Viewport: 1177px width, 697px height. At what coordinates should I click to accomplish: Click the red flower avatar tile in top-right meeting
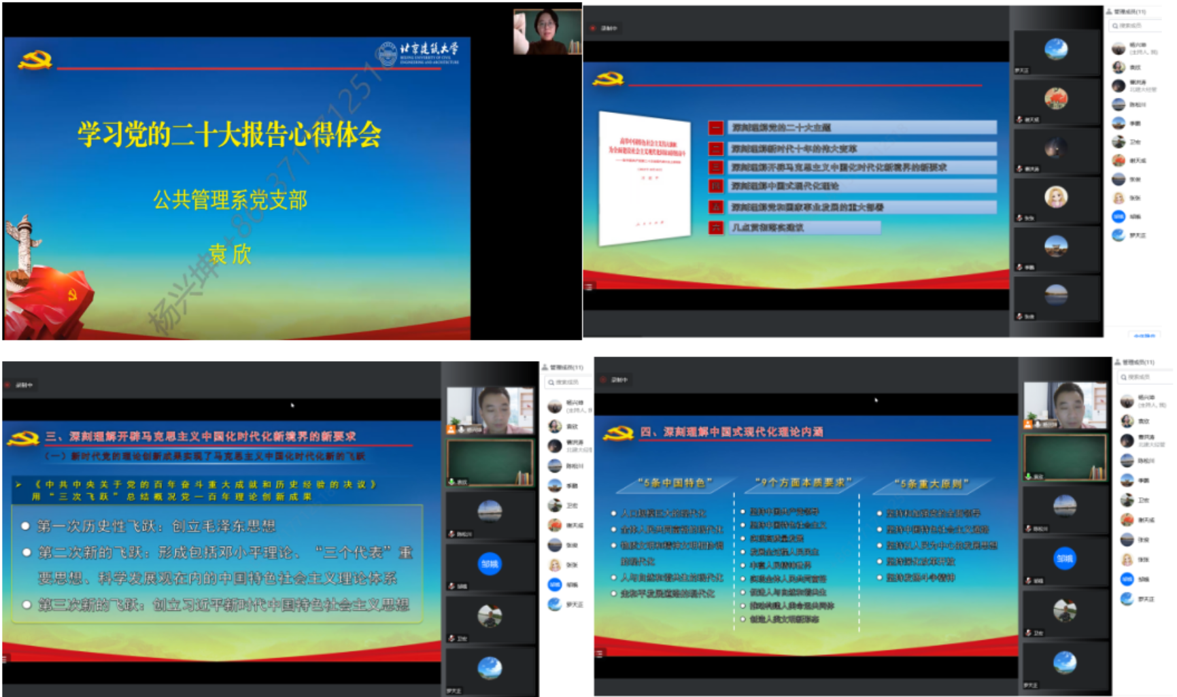pos(1056,99)
